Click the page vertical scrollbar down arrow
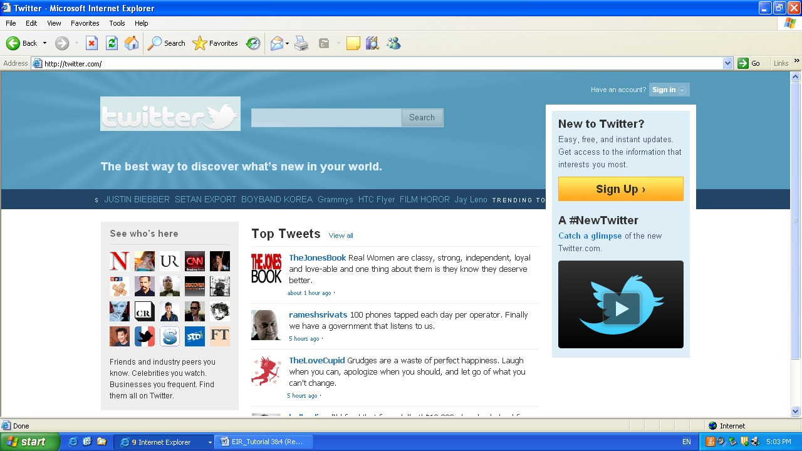802x451 pixels. [796, 412]
